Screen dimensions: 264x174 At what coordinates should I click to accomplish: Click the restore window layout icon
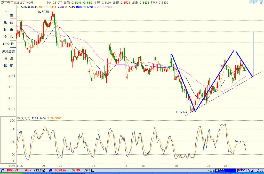pyautogui.click(x=261, y=2)
